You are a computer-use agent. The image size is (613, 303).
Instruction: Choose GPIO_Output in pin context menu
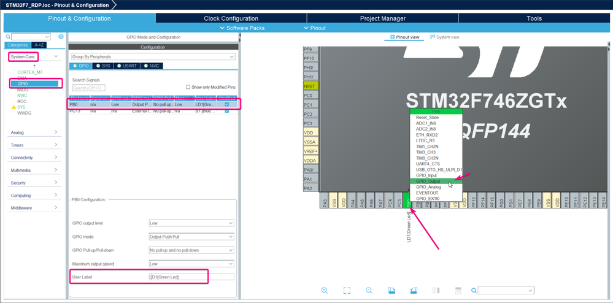tap(436, 182)
